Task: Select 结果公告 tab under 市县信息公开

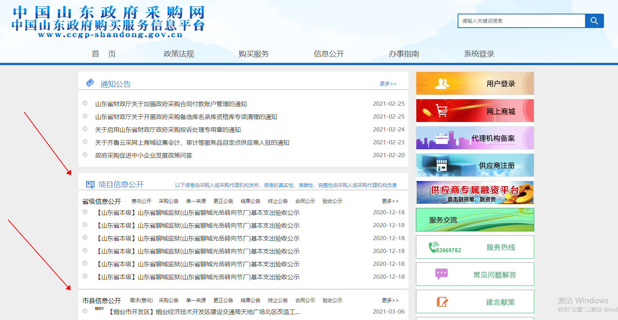Action: [x=251, y=300]
